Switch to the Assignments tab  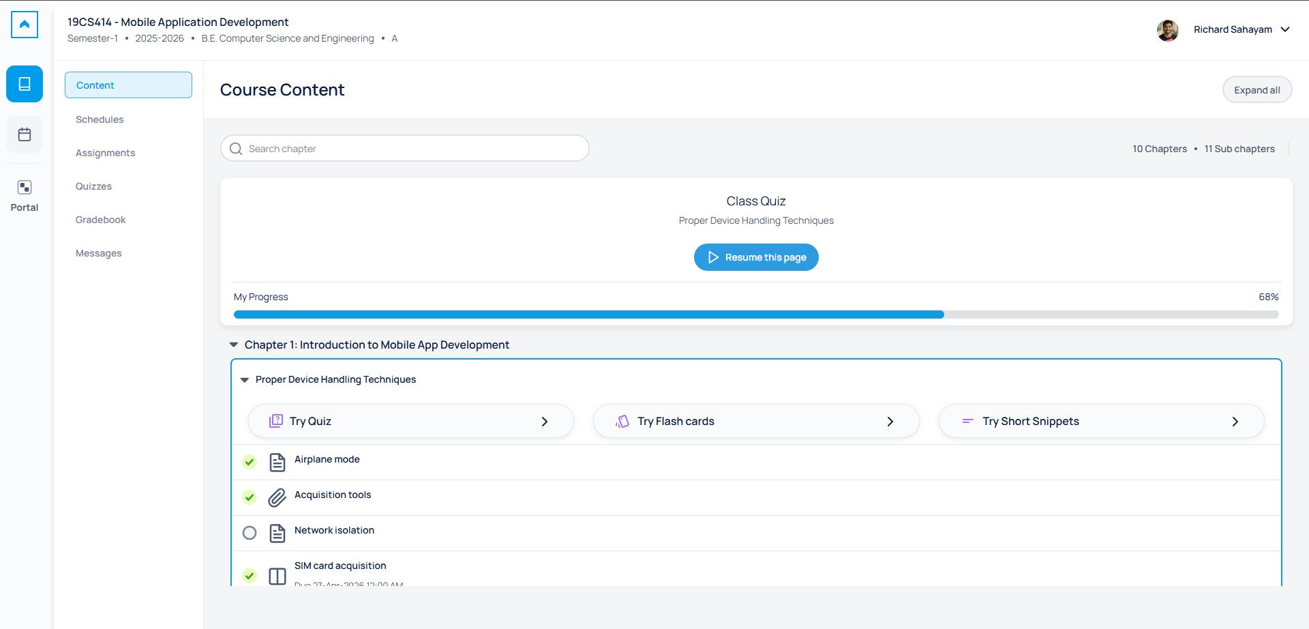pos(106,152)
